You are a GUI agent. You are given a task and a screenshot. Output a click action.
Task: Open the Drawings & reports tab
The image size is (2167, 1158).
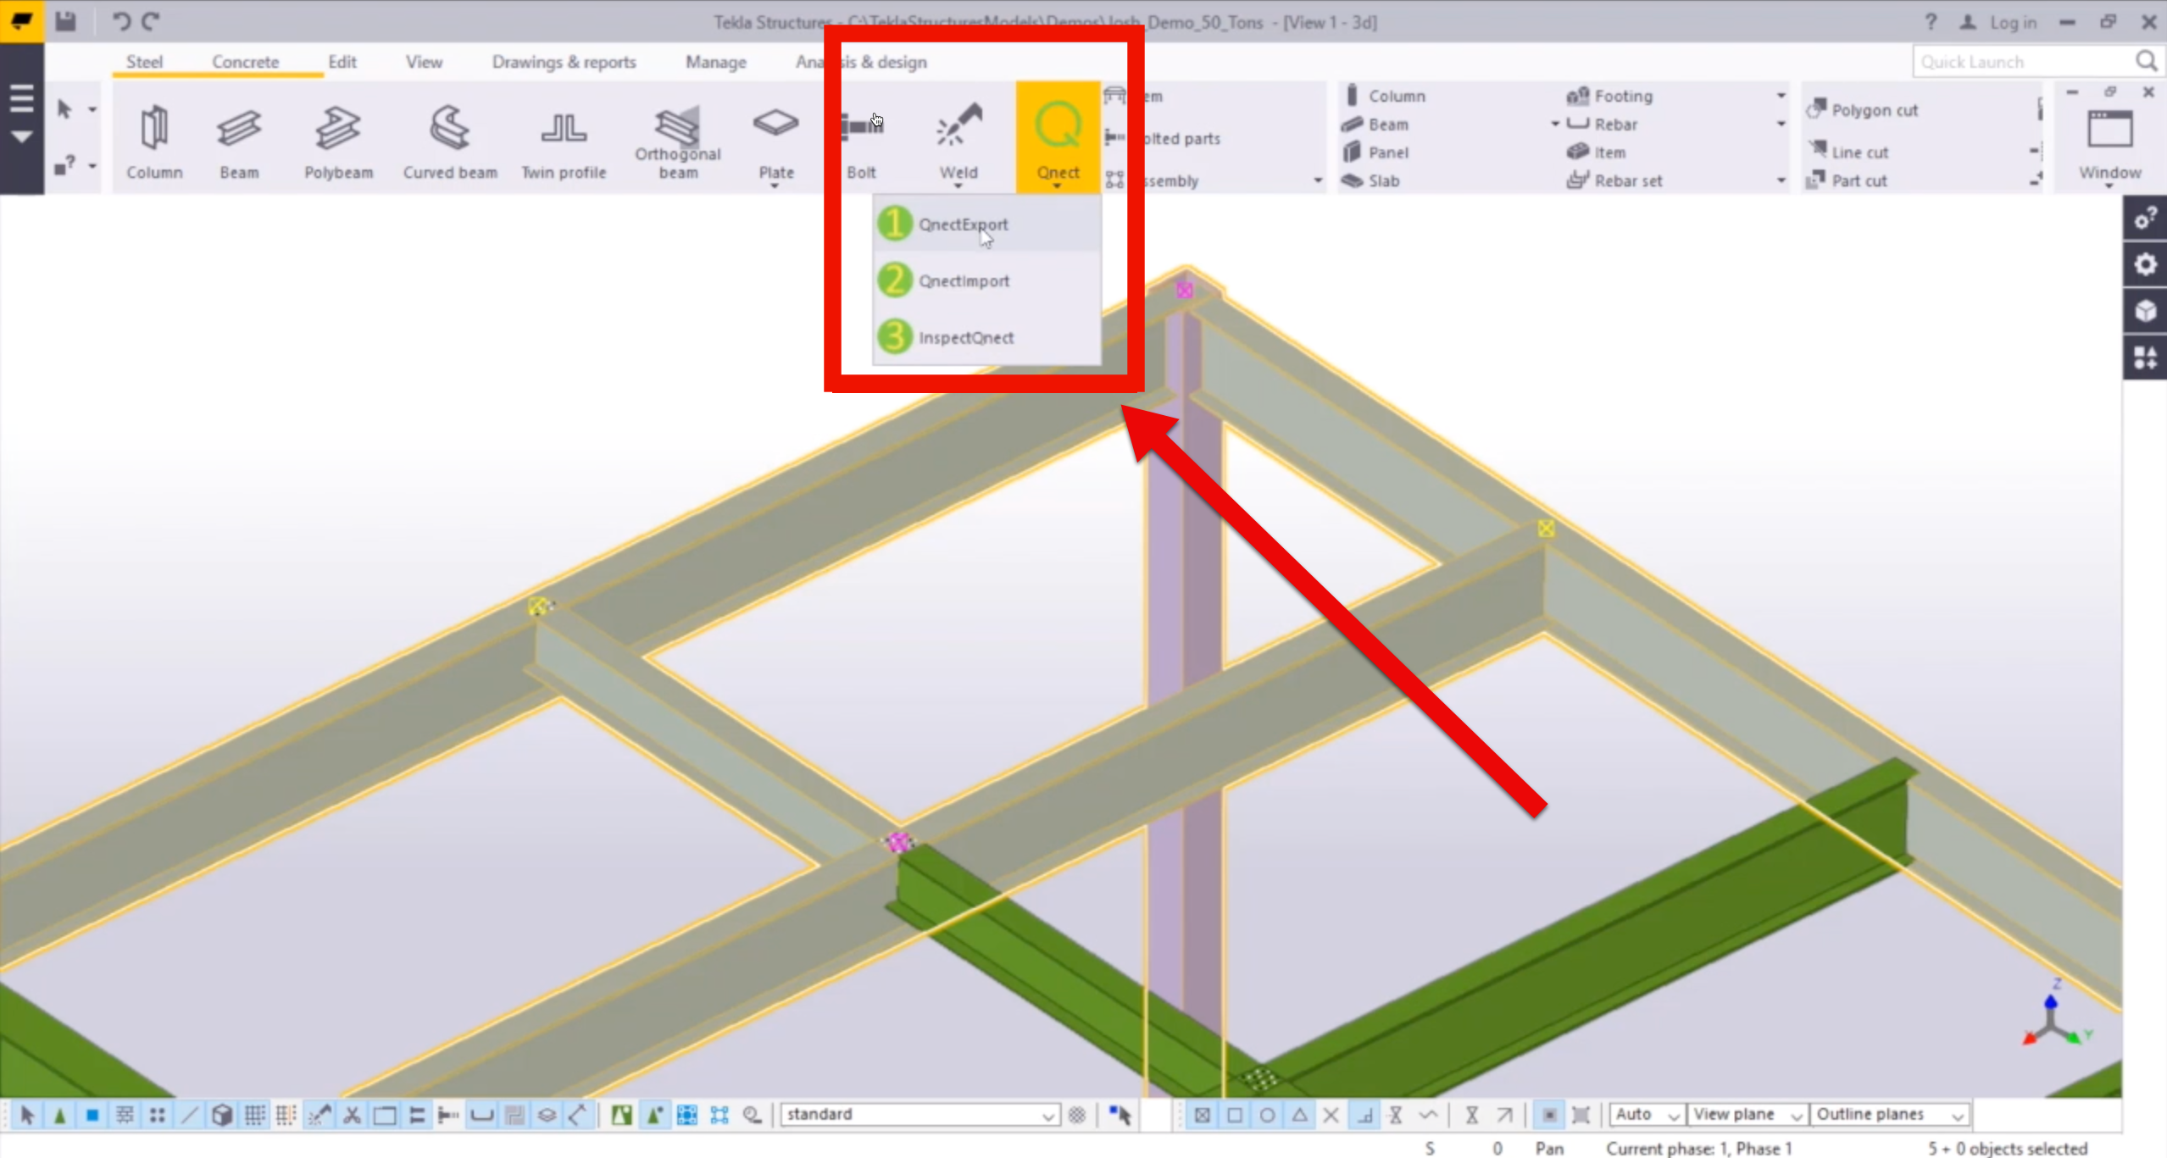(564, 62)
